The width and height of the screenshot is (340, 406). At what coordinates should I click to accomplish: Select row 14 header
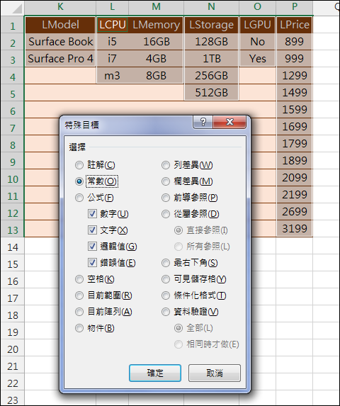[x=13, y=247]
